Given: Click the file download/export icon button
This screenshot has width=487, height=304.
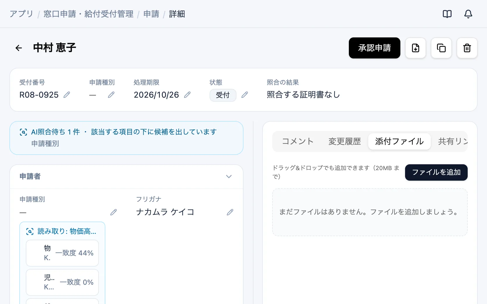Looking at the screenshot, I should coord(416,48).
